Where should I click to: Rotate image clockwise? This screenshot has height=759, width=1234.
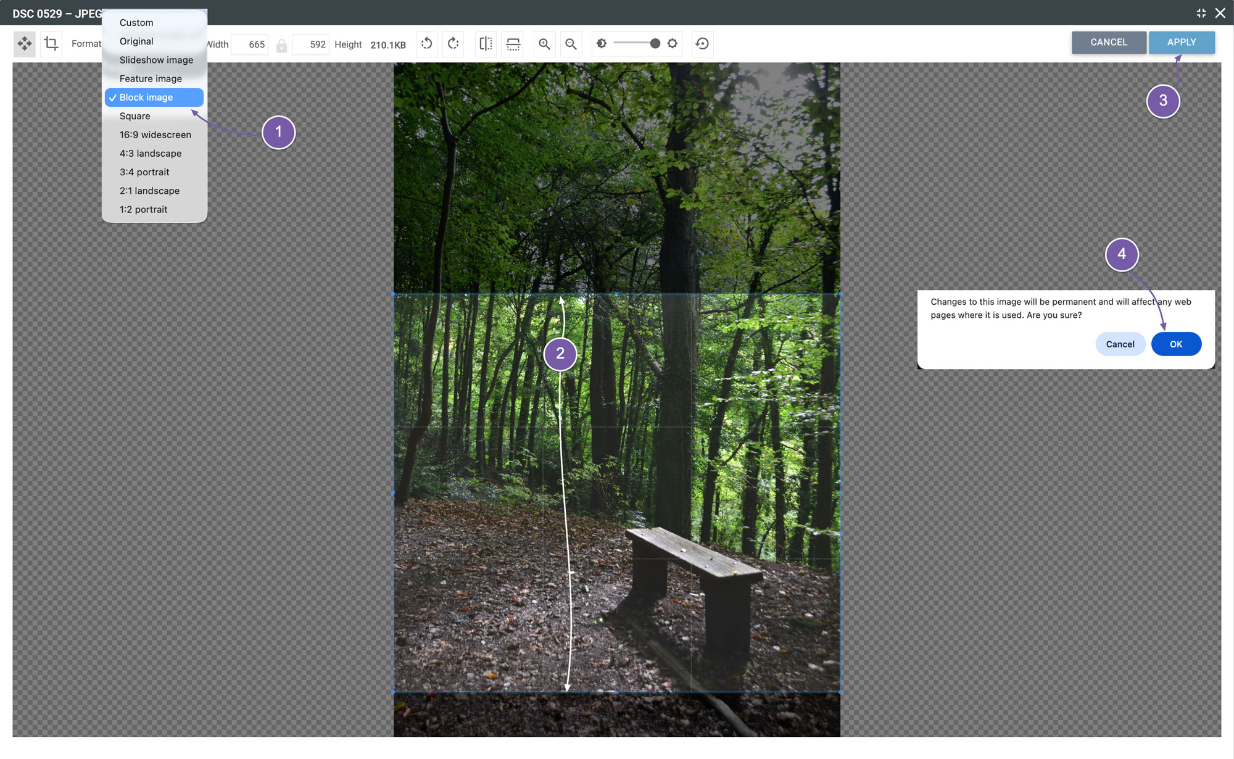[x=453, y=44]
